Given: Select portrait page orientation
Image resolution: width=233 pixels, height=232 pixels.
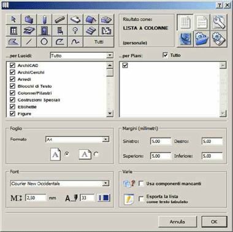Looking at the screenshot, I should pos(67,154).
